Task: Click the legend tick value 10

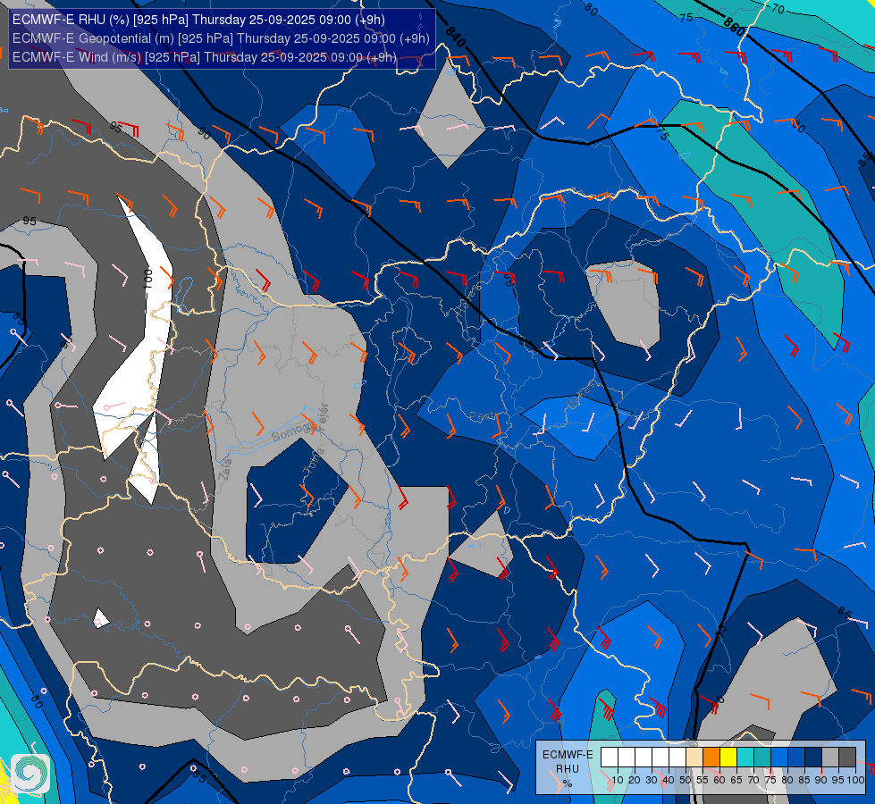Action: pyautogui.click(x=618, y=780)
